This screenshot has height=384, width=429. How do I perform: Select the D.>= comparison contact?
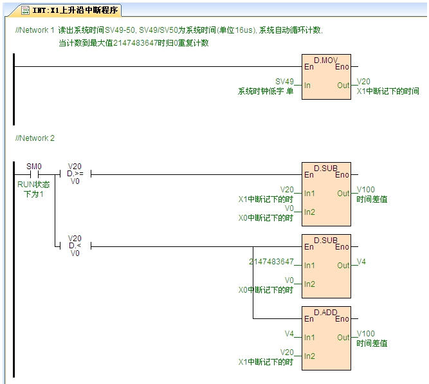pyautogui.click(x=75, y=174)
